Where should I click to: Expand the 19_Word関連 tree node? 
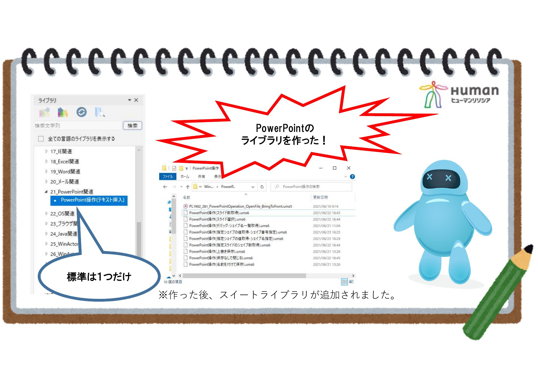pyautogui.click(x=47, y=172)
